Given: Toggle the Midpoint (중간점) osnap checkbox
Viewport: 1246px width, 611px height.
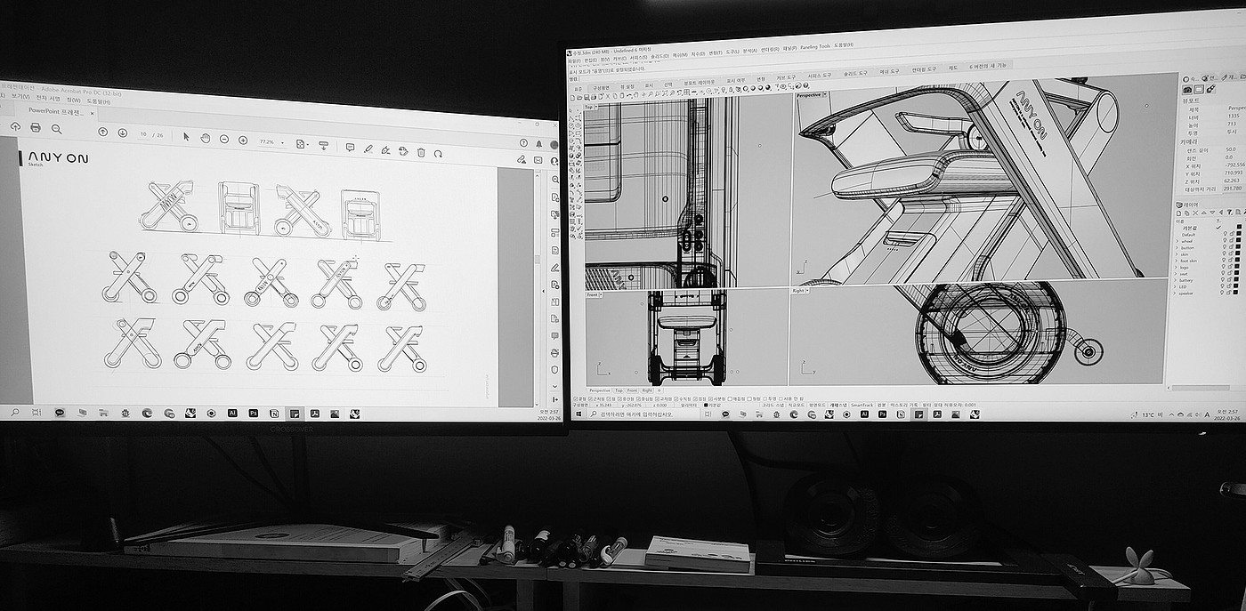Looking at the screenshot, I should click(619, 398).
